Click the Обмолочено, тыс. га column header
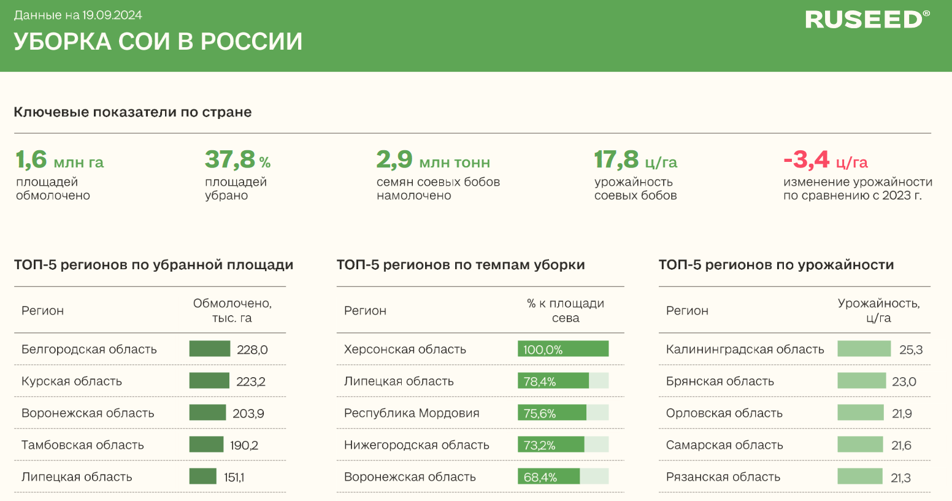This screenshot has height=501, width=952. point(232,310)
